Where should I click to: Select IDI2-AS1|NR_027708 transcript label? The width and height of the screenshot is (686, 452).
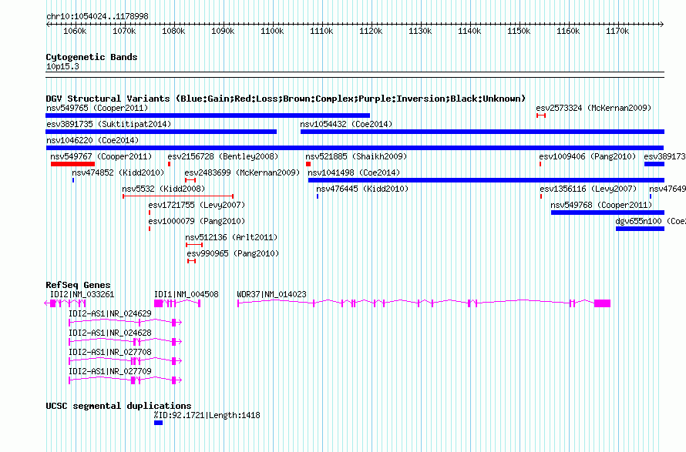click(109, 353)
